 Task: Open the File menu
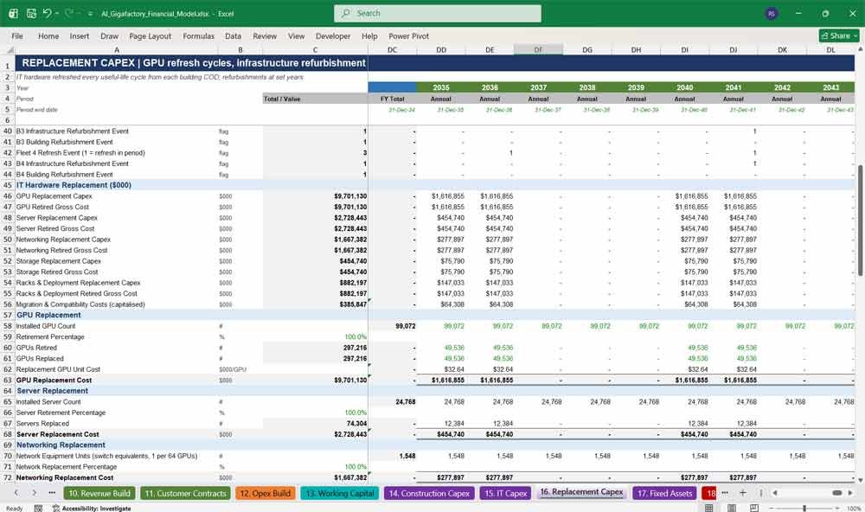click(17, 35)
